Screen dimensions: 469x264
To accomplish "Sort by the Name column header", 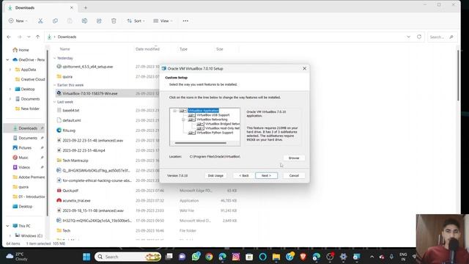I will (x=64, y=49).
